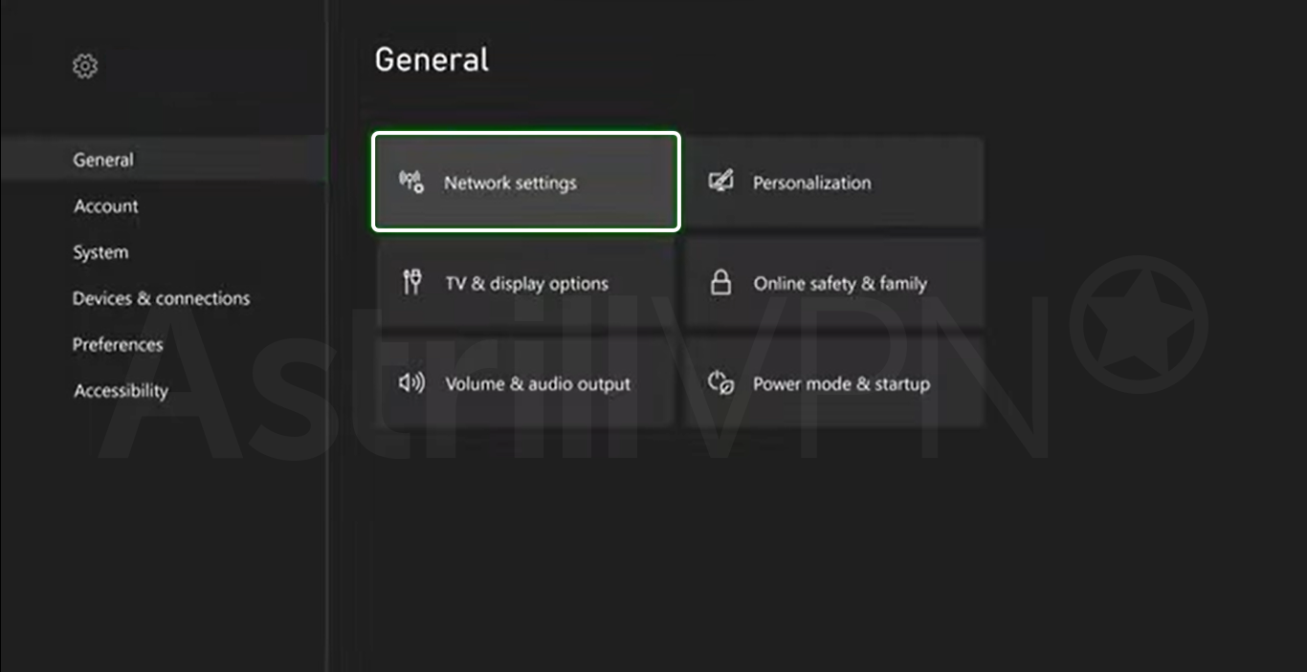Select the Volume & audio speaker icon
This screenshot has height=672, width=1307.
coord(411,382)
